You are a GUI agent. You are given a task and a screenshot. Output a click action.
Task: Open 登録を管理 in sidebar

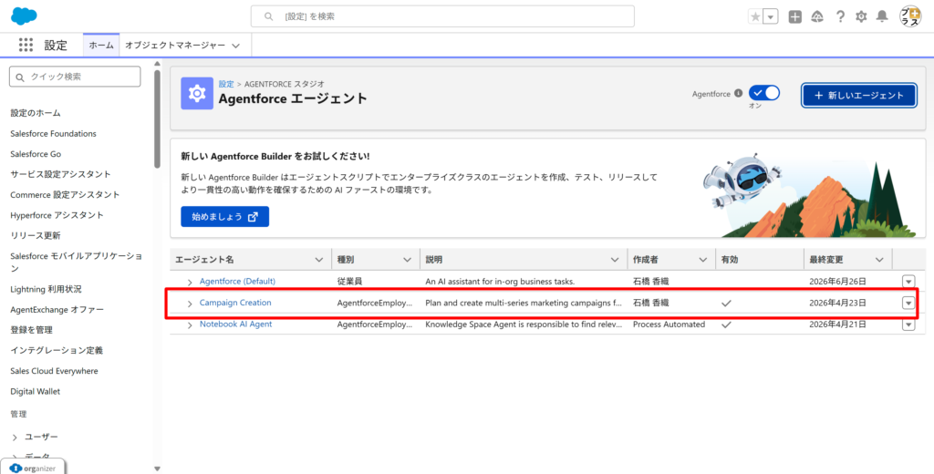coord(31,330)
